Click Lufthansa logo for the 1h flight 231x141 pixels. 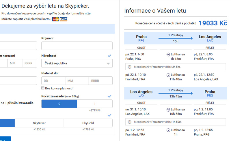[168, 130]
